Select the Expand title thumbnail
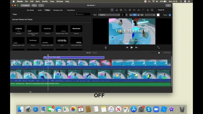This screenshot has width=203, height=114. tap(47, 29)
